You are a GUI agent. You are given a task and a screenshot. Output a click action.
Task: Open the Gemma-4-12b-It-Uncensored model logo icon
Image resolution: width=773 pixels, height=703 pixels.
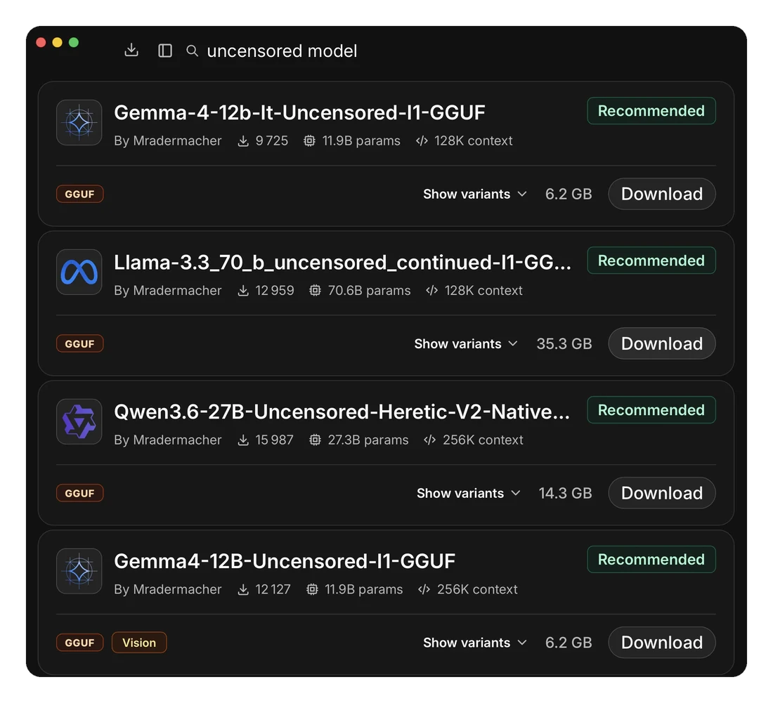(79, 123)
